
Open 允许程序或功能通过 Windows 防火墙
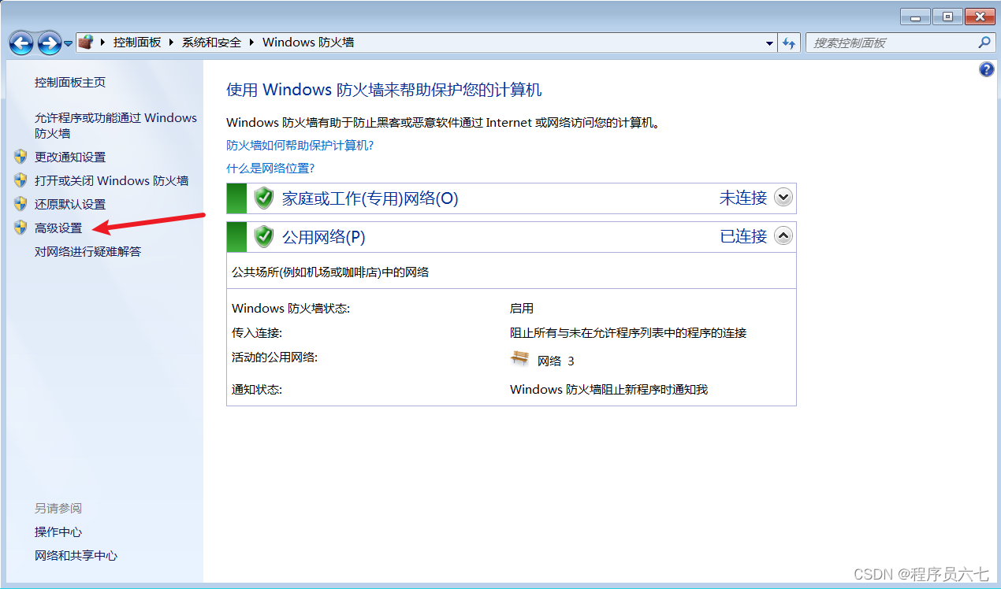pos(116,125)
